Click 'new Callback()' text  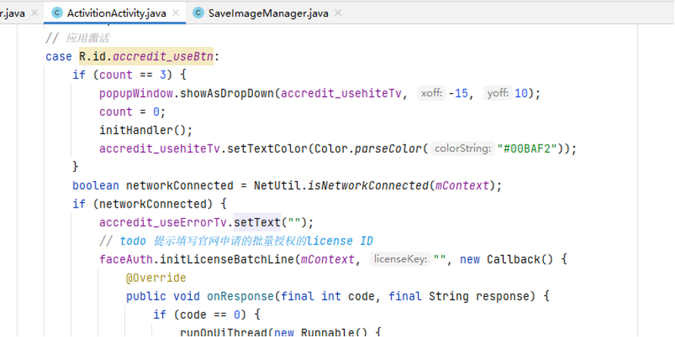tap(507, 260)
